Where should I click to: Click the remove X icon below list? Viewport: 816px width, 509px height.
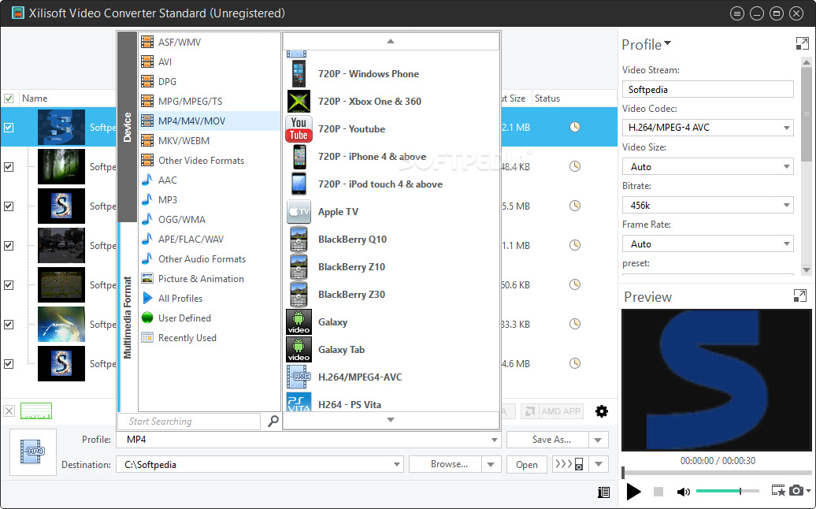point(9,411)
